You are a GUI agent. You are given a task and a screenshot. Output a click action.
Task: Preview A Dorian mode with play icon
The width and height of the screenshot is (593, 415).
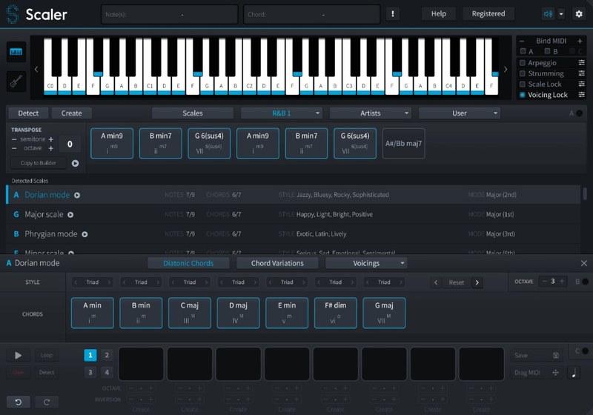77,196
